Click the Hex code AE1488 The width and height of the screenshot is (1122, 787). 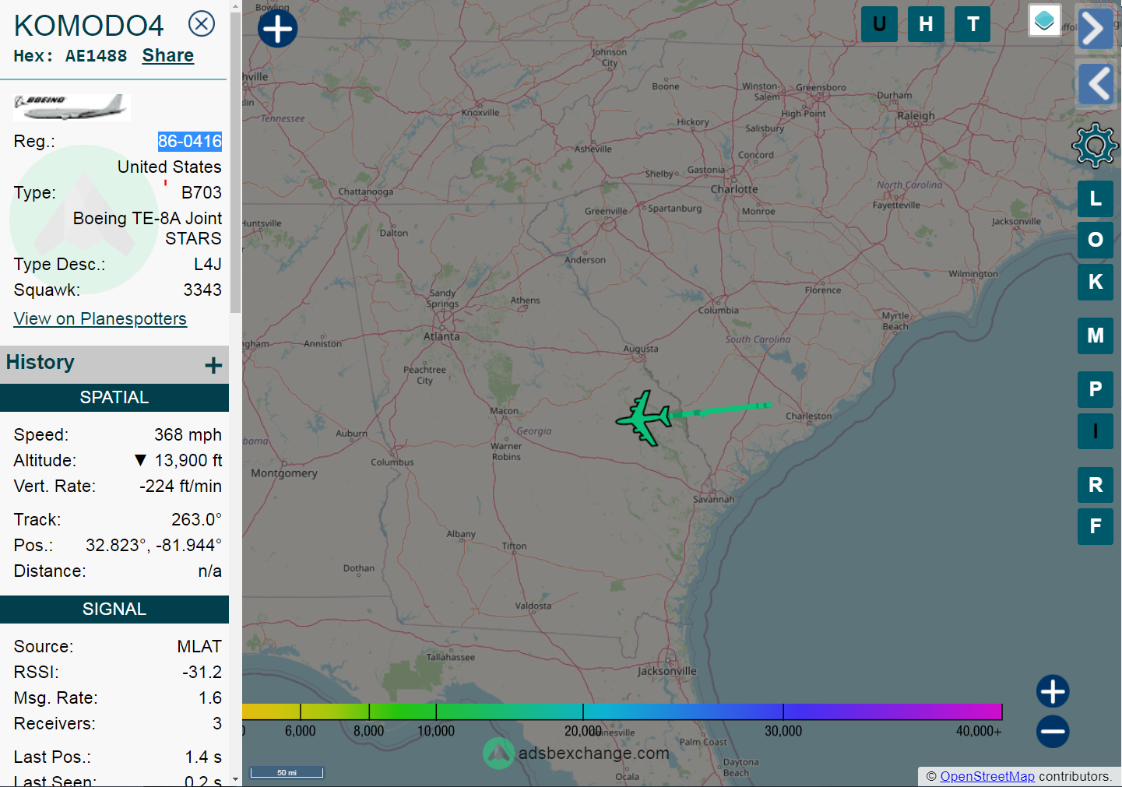tap(96, 56)
